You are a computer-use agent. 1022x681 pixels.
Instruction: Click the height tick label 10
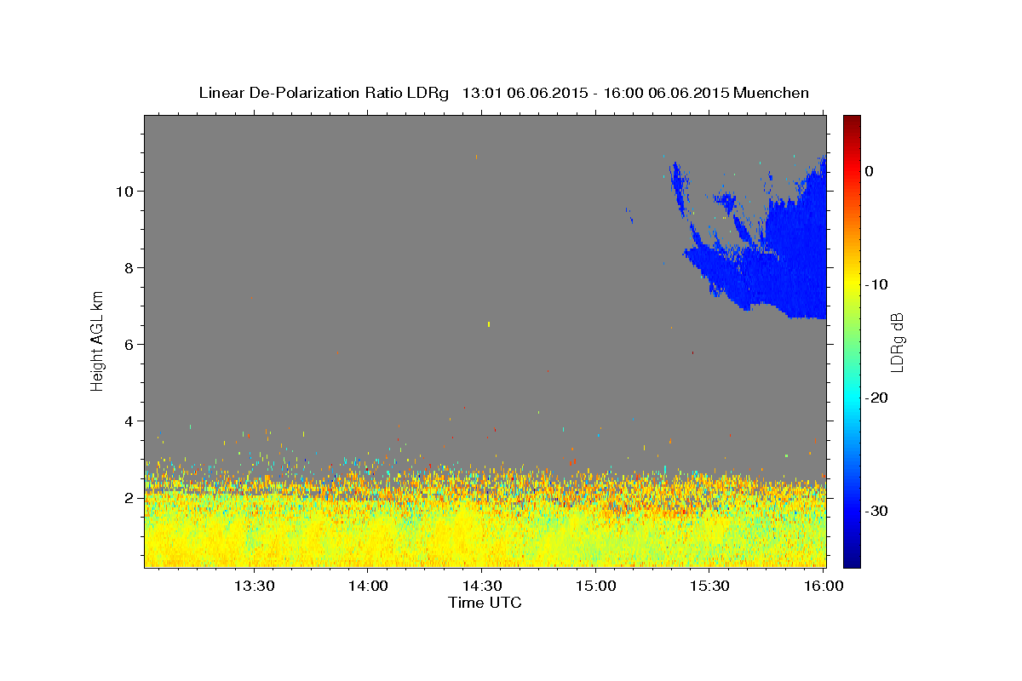coord(126,191)
